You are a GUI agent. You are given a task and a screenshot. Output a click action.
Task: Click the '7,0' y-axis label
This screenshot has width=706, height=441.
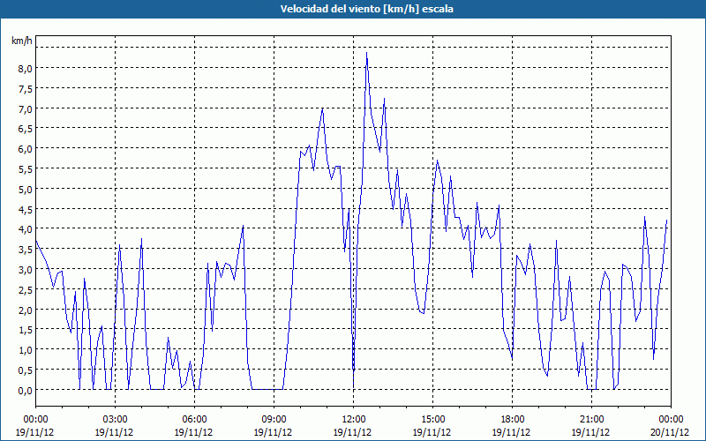click(26, 108)
